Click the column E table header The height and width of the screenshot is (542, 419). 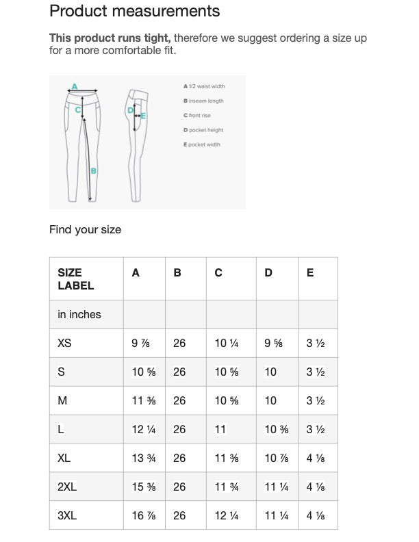coord(310,272)
